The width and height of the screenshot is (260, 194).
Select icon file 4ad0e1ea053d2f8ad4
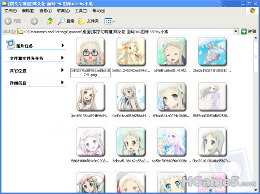pyautogui.click(x=131, y=96)
